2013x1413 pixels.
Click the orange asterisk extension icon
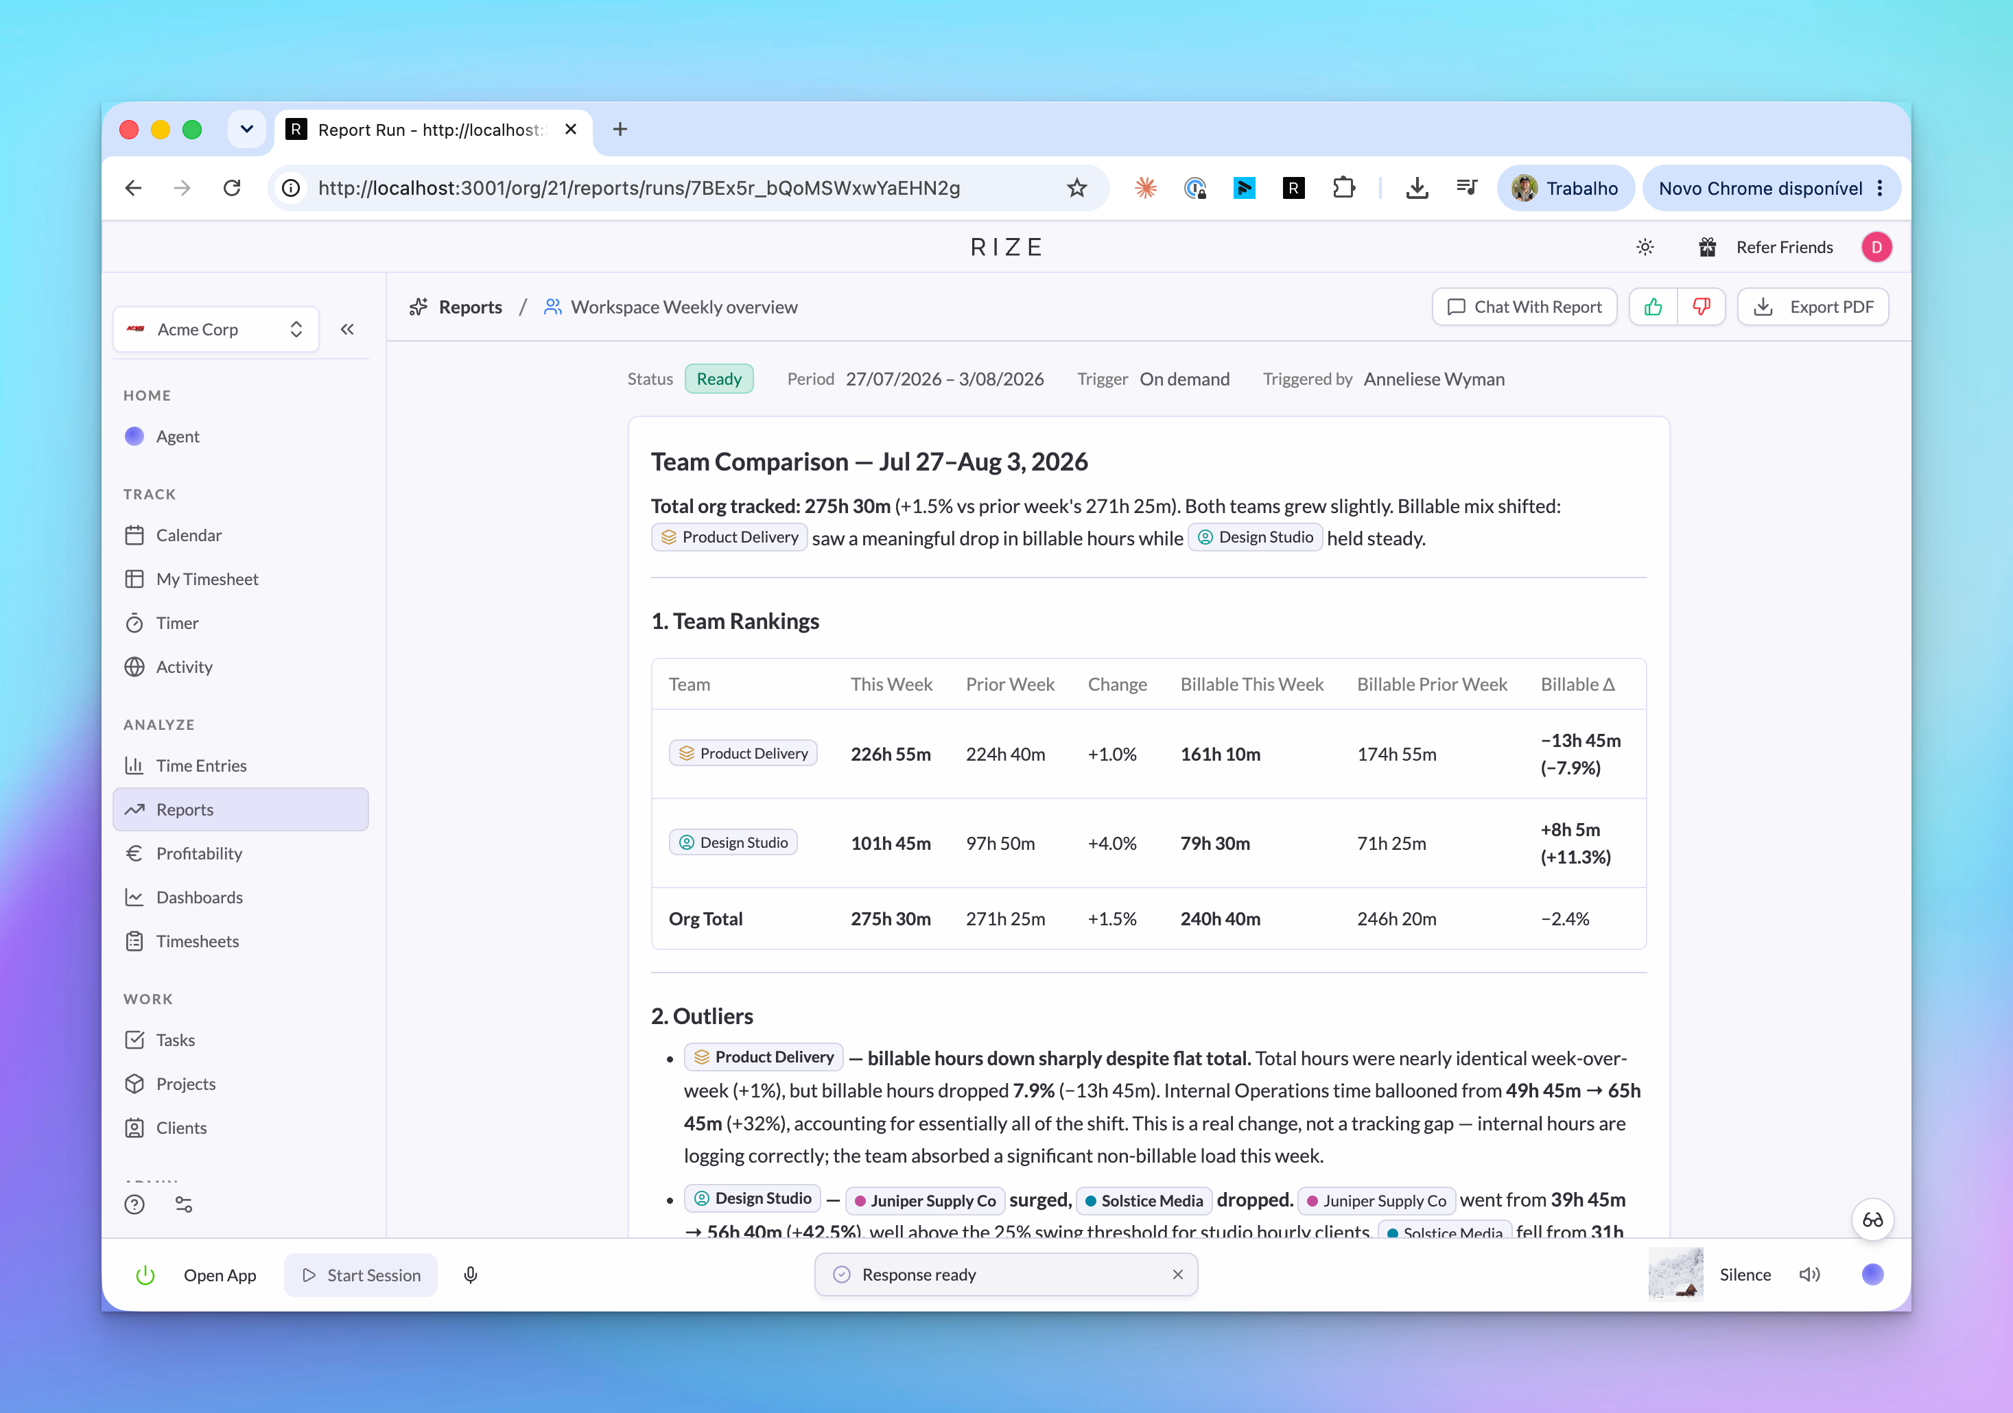click(x=1145, y=187)
